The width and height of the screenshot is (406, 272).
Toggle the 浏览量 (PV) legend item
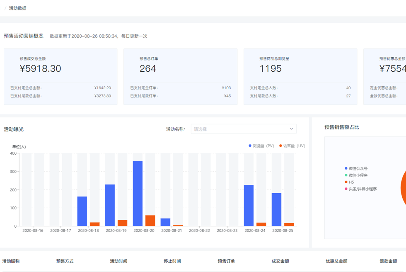261,146
